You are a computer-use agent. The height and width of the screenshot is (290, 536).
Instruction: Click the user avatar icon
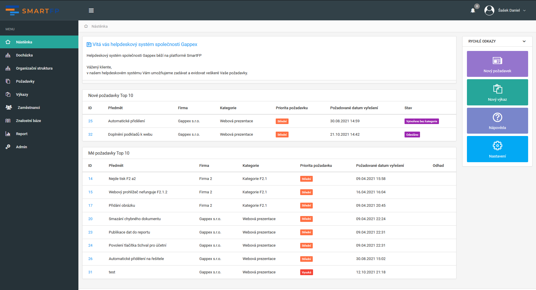click(489, 10)
